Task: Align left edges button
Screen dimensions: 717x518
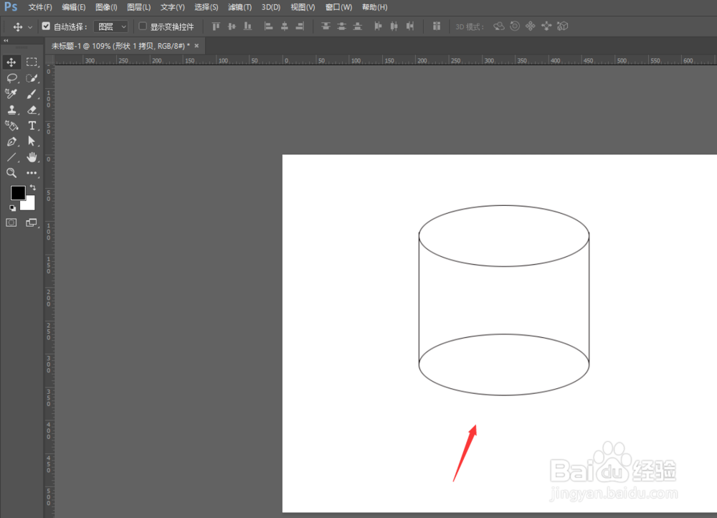Action: (268, 26)
